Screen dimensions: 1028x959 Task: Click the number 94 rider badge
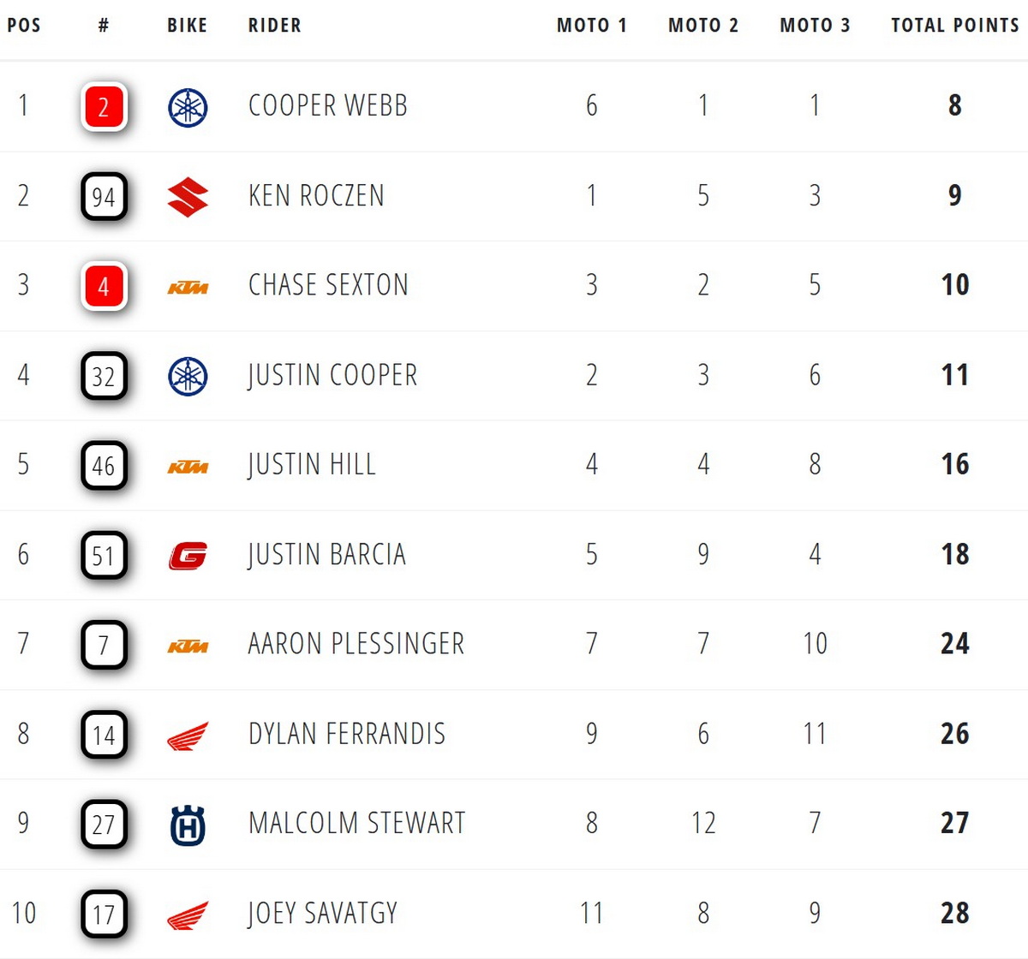(x=104, y=197)
